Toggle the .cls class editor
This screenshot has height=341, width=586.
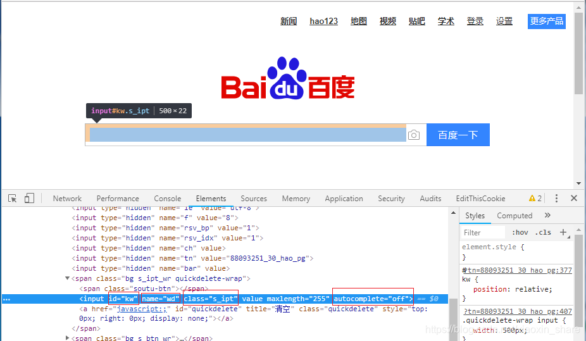(543, 232)
